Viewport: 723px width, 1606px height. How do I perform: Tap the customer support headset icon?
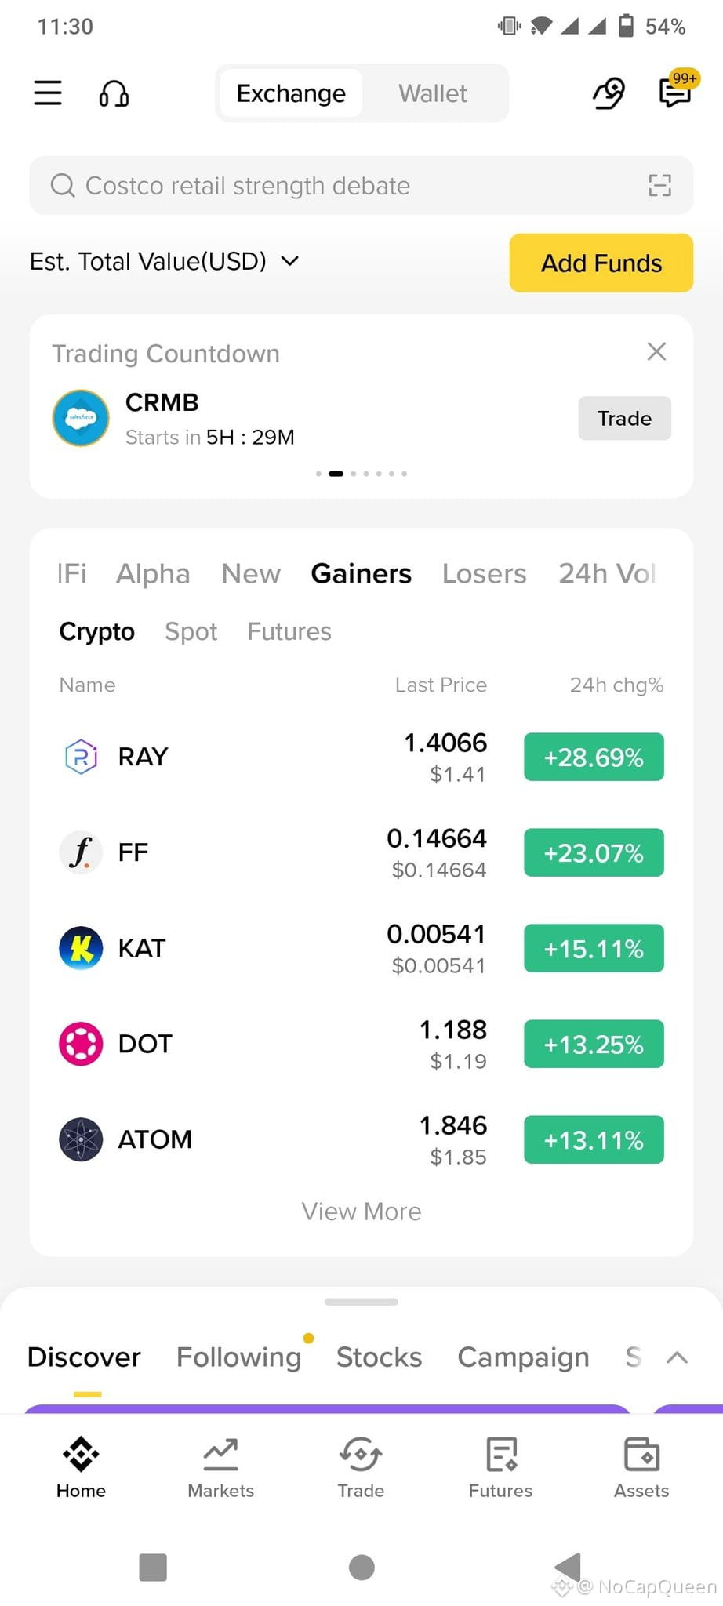click(114, 93)
